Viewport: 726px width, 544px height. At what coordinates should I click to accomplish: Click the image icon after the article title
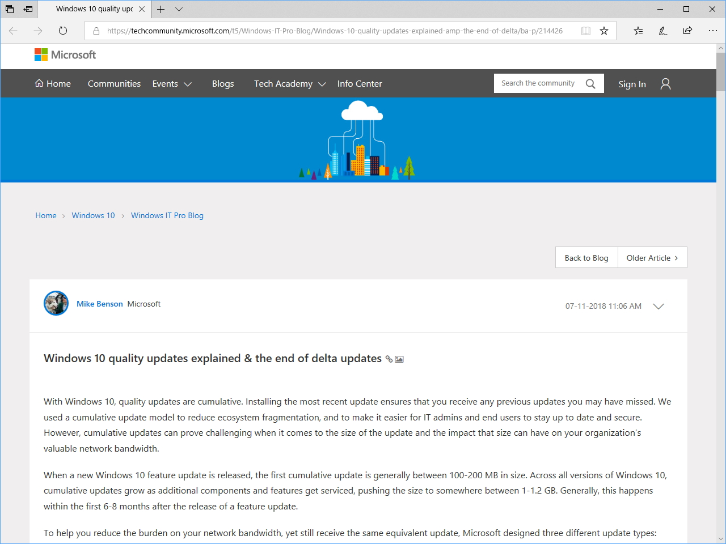click(x=399, y=359)
